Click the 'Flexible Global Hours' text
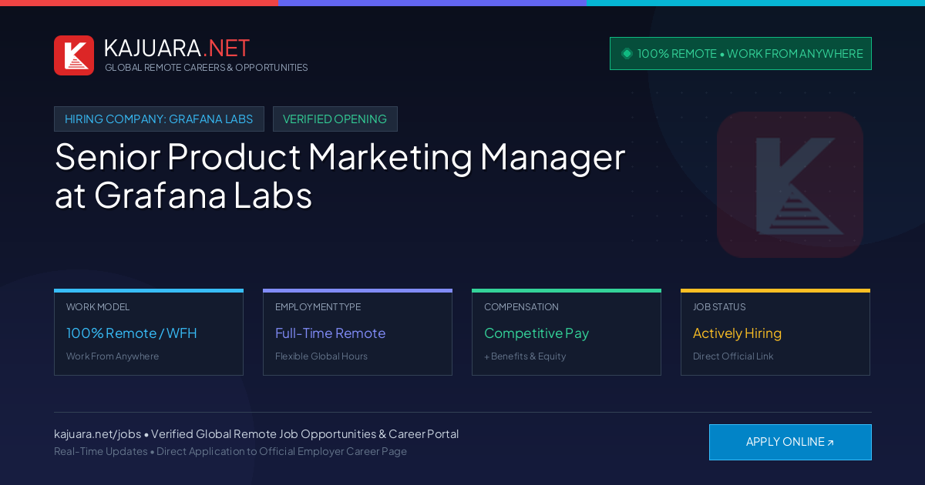 [x=321, y=356]
